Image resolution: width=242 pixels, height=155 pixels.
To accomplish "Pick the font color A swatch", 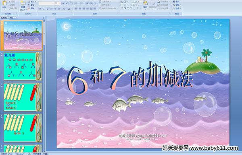I will [69, 9].
